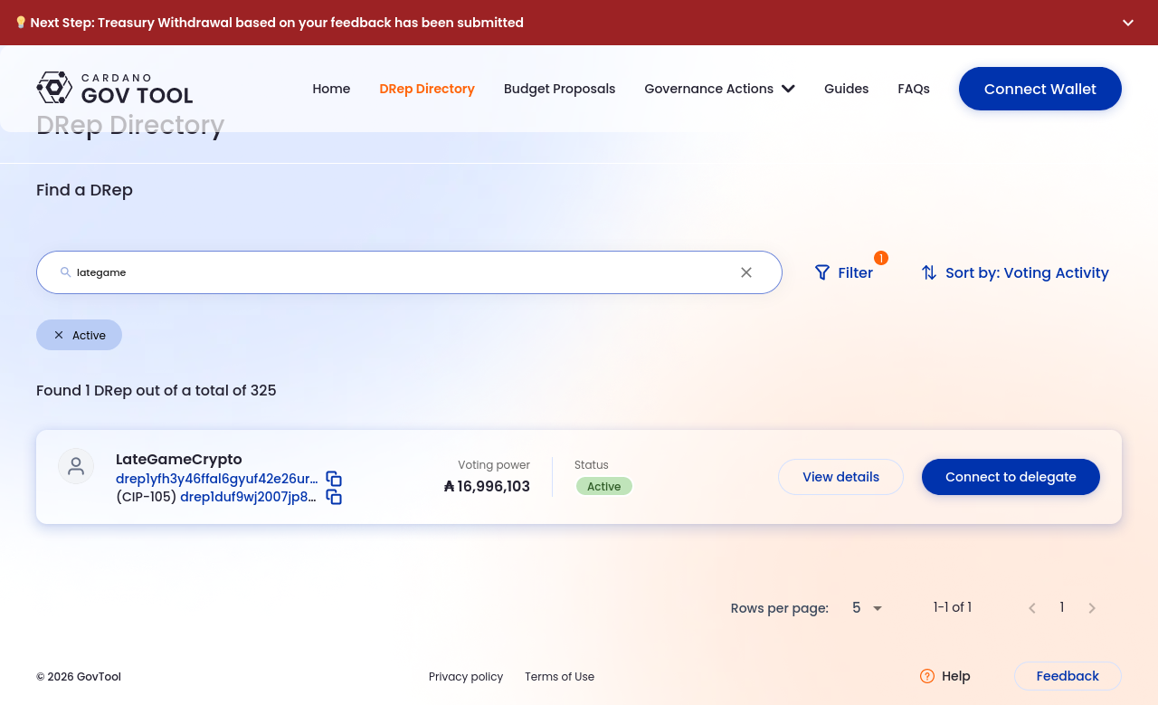Open the Guides page
The image size is (1158, 705).
point(846,89)
